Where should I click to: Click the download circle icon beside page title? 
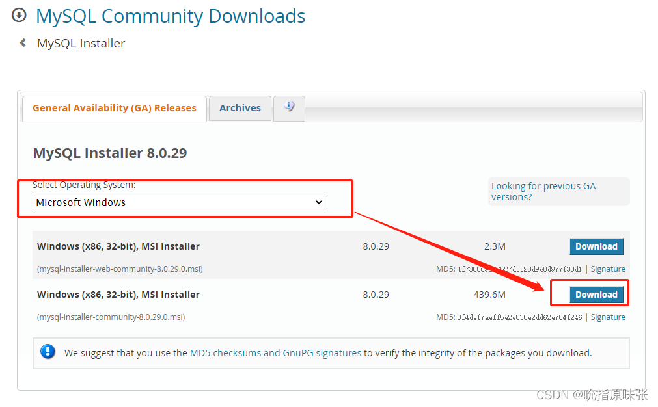tap(19, 16)
